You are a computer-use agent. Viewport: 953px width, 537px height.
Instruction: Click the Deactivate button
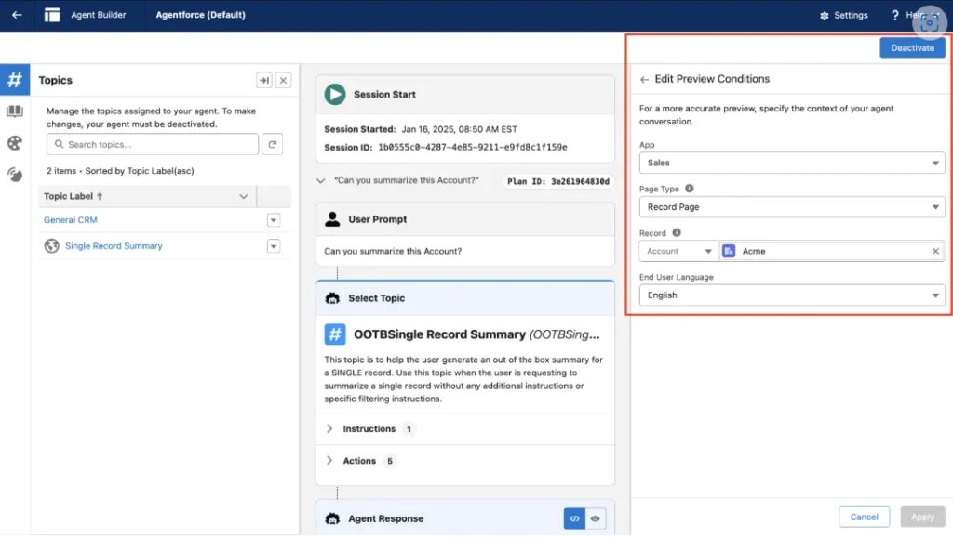coord(912,48)
